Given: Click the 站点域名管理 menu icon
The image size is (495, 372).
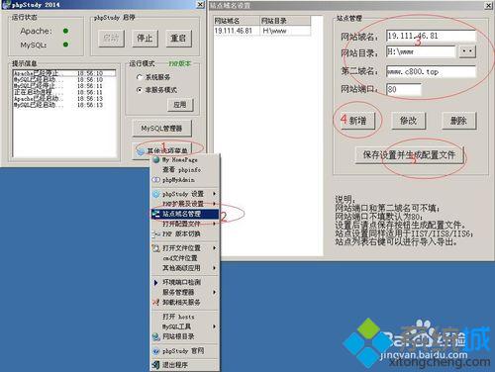Looking at the screenshot, I should (x=156, y=214).
